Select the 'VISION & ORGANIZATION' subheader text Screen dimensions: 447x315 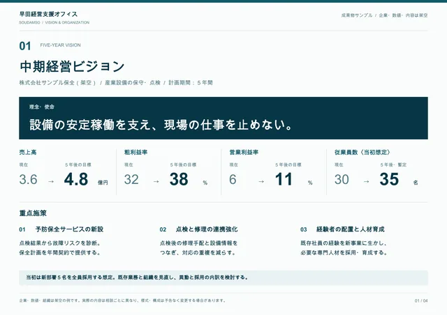[x=67, y=22]
